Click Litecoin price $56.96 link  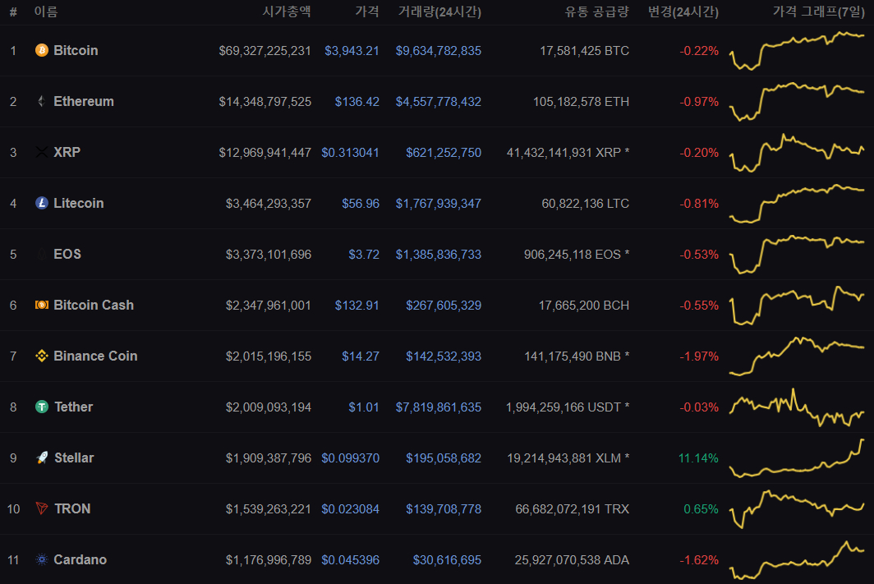coord(361,204)
